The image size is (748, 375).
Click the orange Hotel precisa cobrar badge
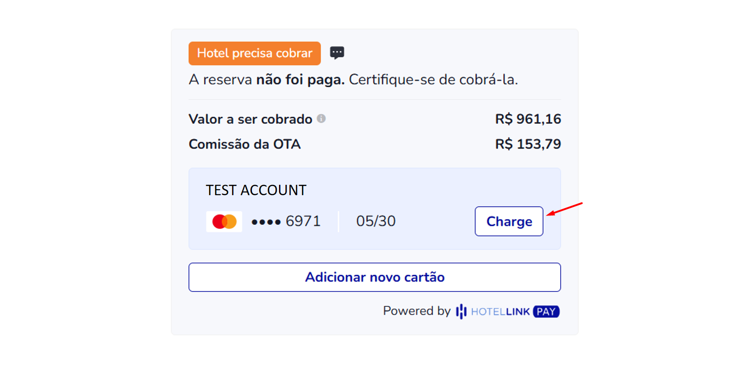[255, 53]
